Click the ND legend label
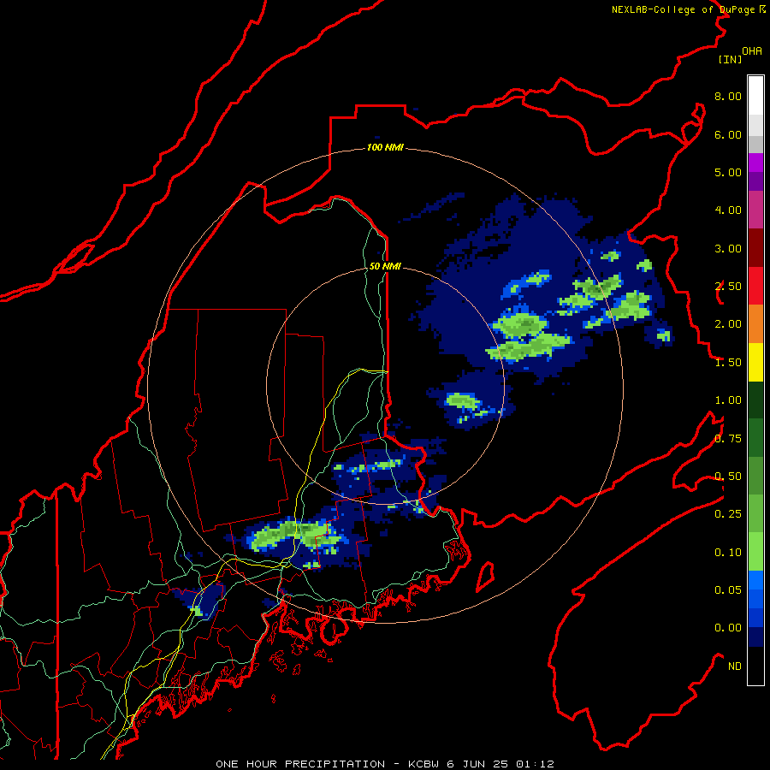Screen dimensions: 770x770 click(x=735, y=666)
